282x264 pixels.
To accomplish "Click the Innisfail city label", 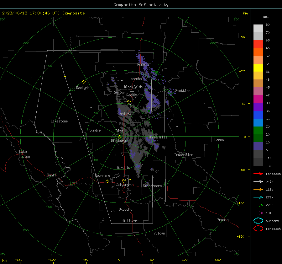I will click(x=127, y=114).
